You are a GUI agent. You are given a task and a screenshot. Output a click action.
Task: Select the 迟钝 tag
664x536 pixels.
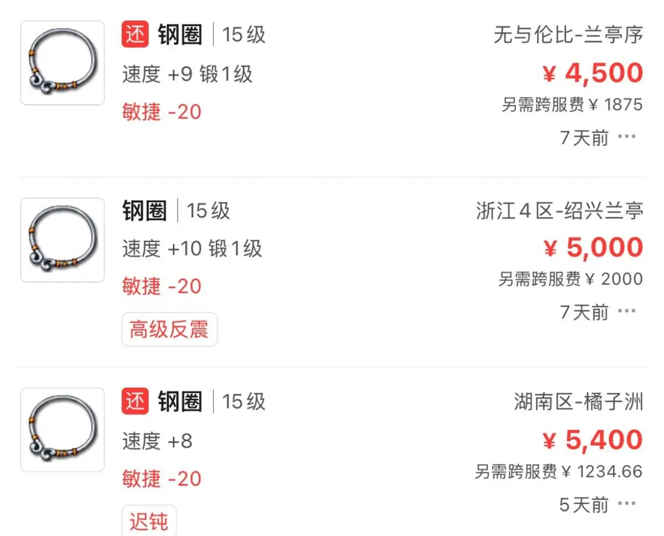point(149,521)
